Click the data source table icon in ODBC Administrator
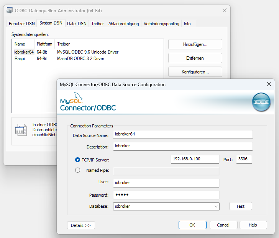 [x=21, y=130]
